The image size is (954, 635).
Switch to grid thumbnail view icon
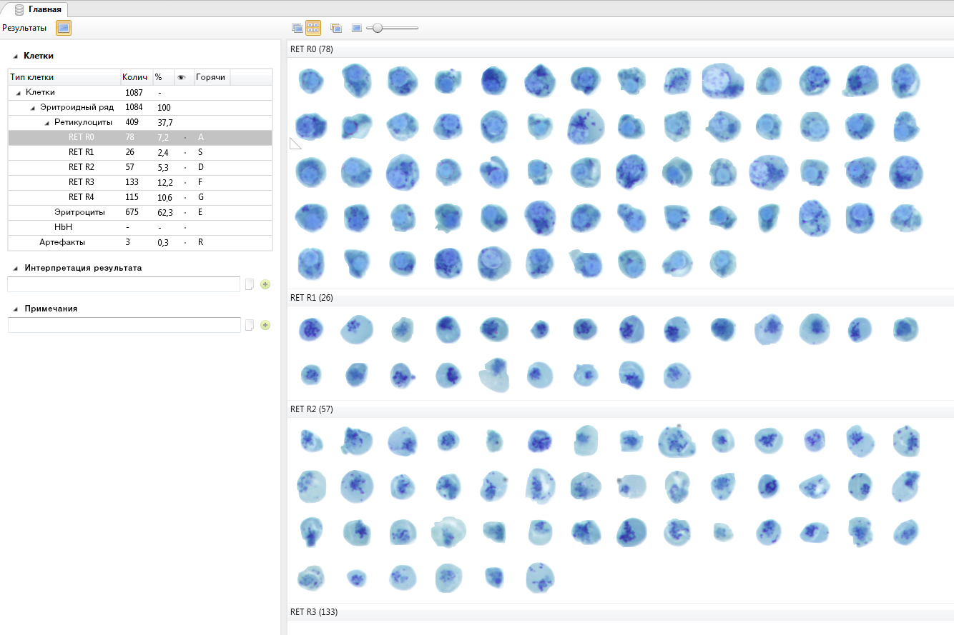point(313,28)
